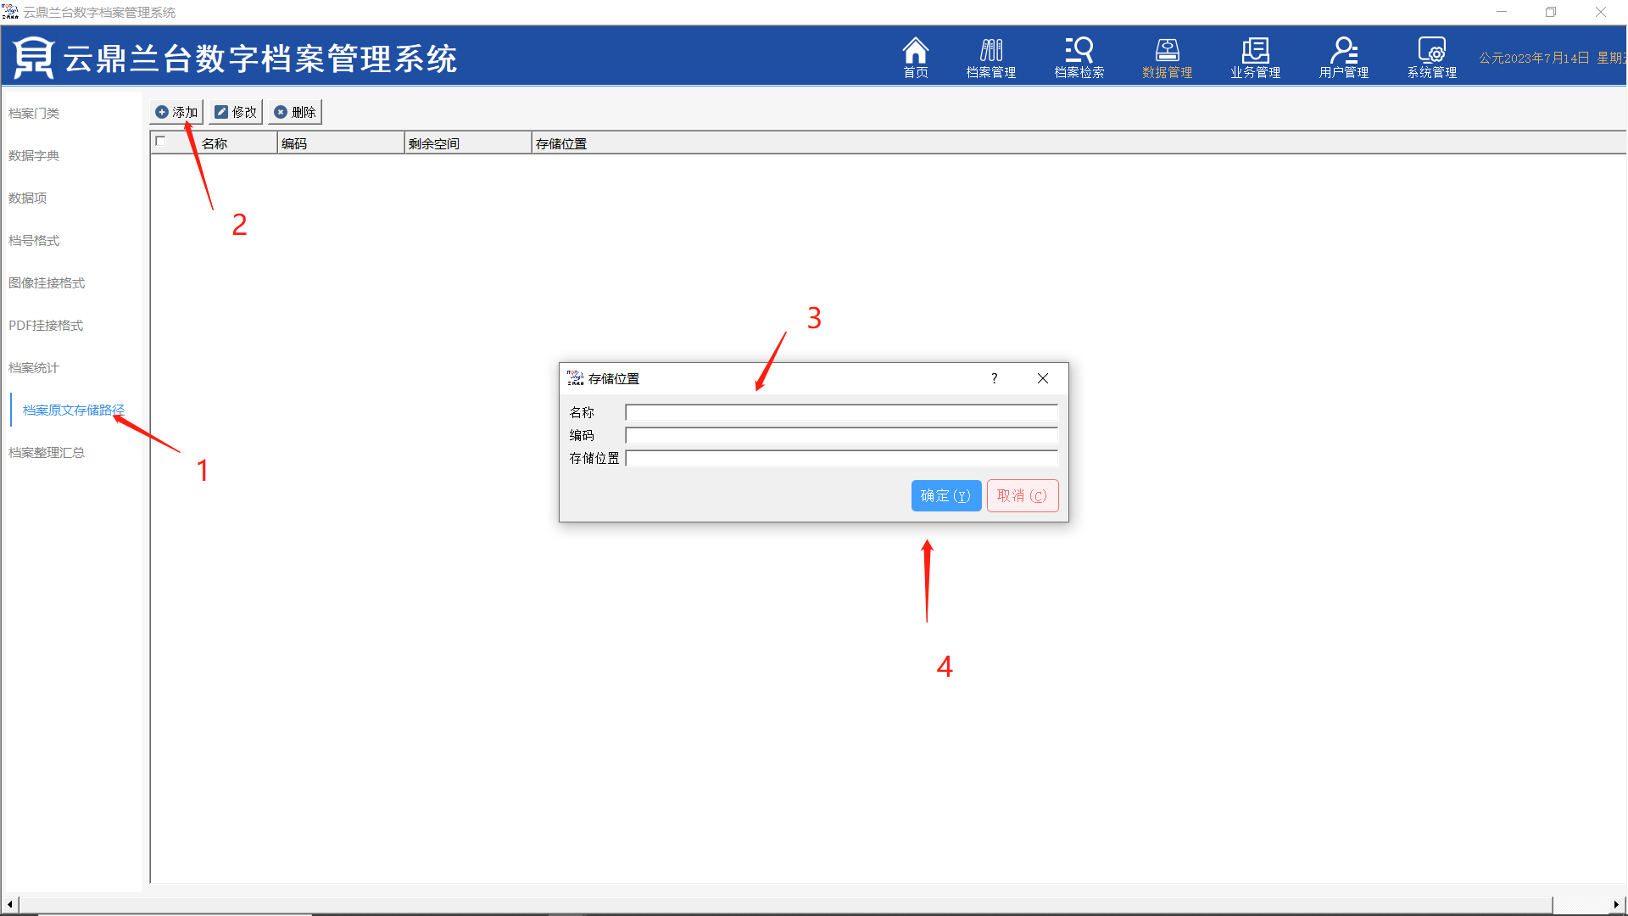
Task: Select 档案门类 in the sidebar
Action: tap(34, 113)
